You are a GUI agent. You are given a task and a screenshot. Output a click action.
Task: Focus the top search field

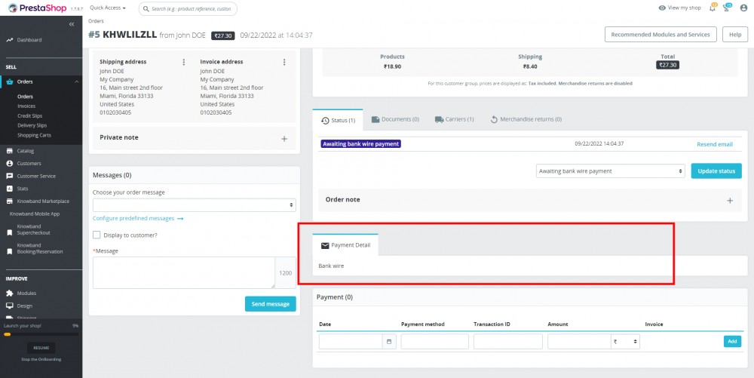pyautogui.click(x=188, y=8)
